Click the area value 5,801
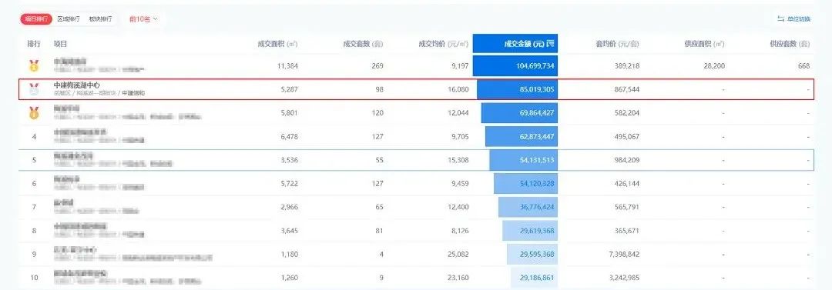Screen dimensions: 832x290 [x=289, y=113]
